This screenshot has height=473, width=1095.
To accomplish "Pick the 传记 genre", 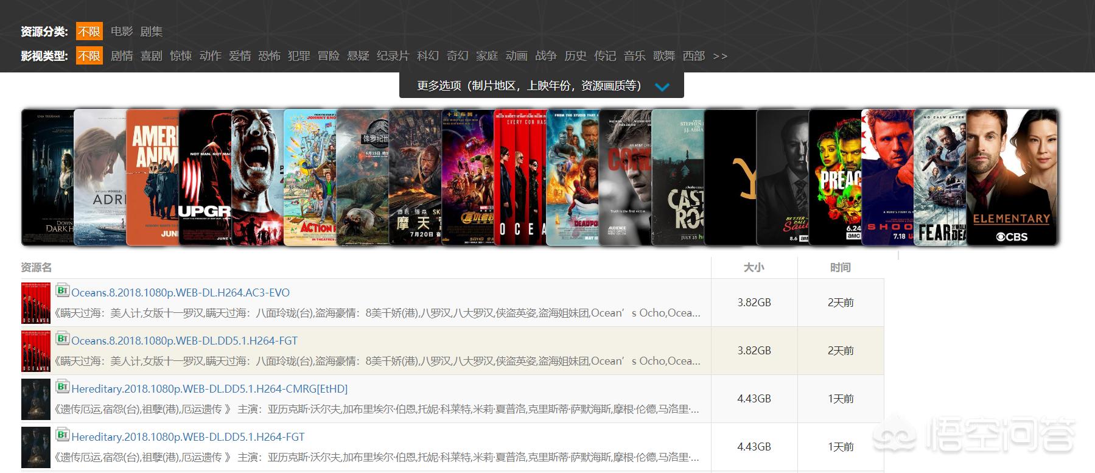I will click(605, 56).
